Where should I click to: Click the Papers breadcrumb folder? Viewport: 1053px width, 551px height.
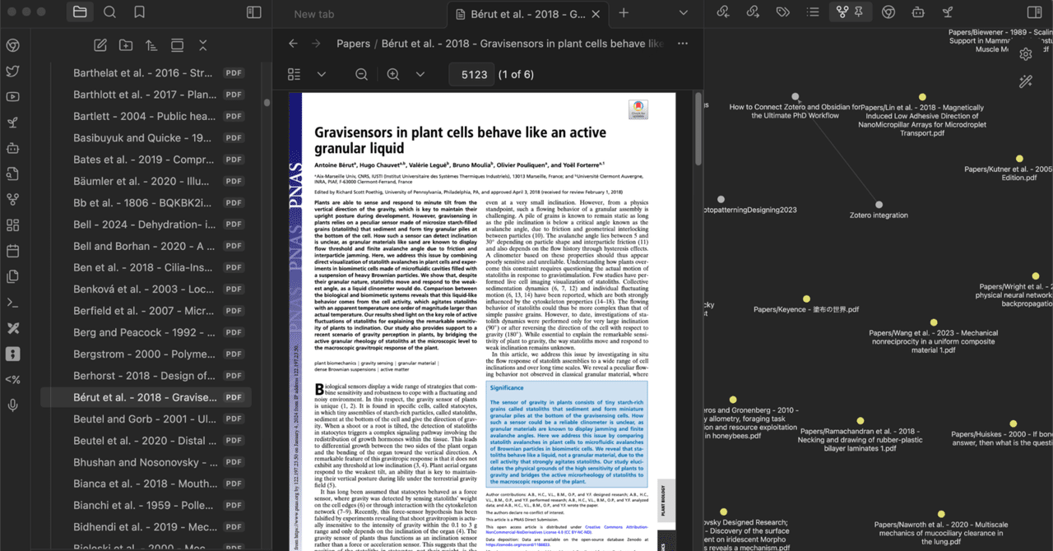coord(353,44)
